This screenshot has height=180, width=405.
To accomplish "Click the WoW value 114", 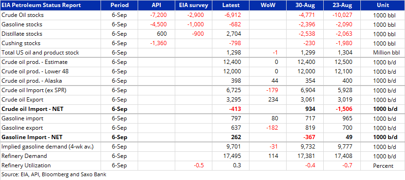I will click(x=273, y=156).
